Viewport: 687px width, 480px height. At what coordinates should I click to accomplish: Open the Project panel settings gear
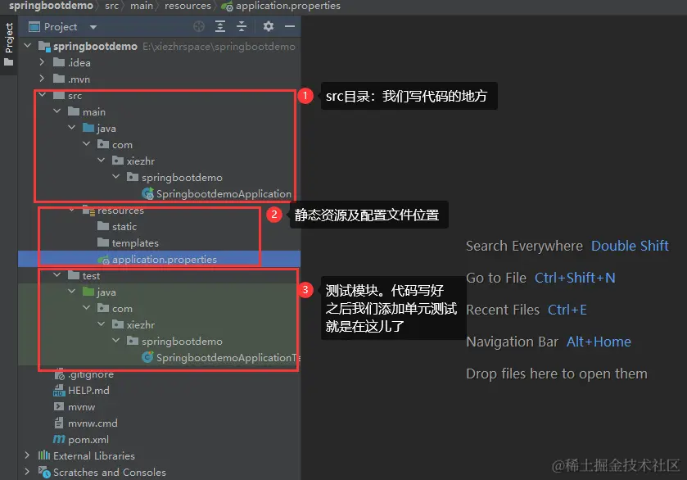(x=268, y=26)
